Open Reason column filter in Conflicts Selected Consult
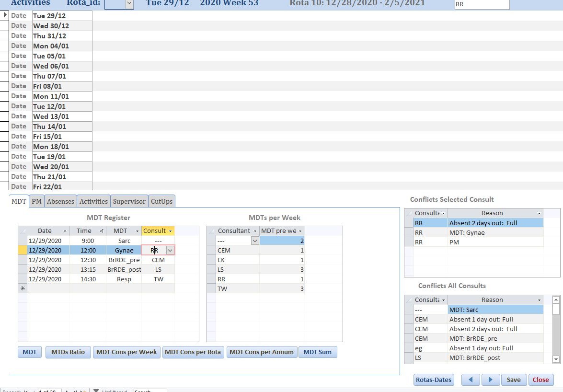563x392 pixels. (x=539, y=213)
